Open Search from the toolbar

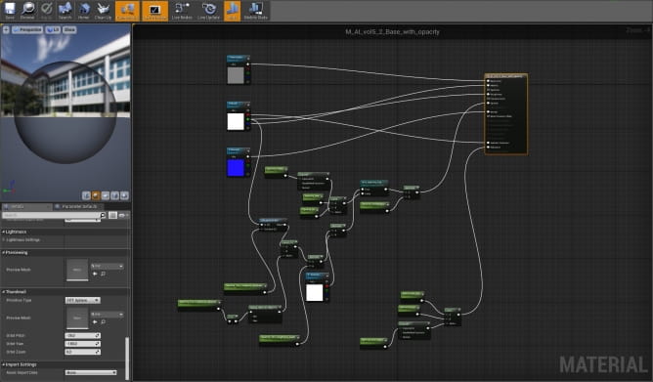point(65,11)
